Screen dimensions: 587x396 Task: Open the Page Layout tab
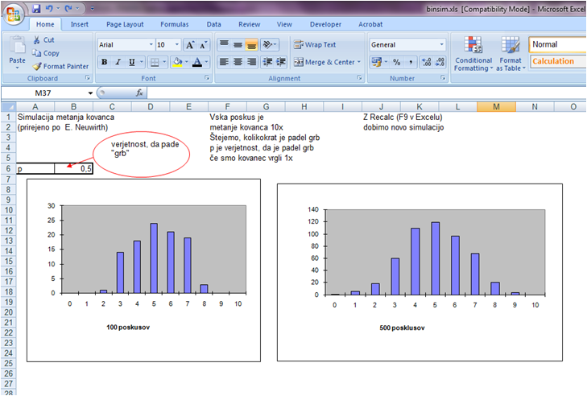pos(126,24)
